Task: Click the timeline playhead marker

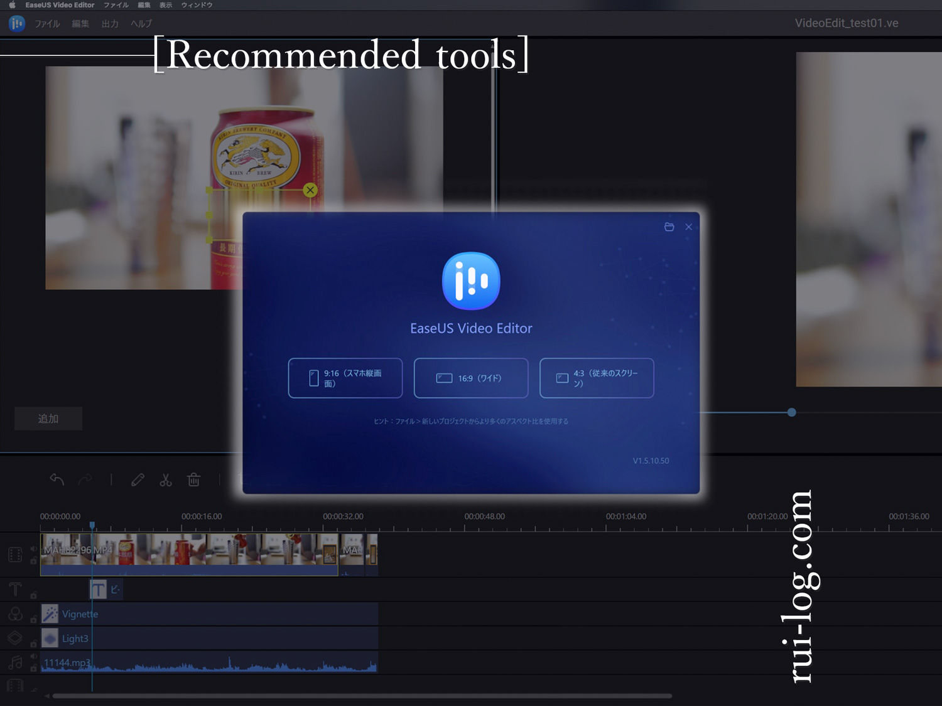Action: [x=92, y=525]
